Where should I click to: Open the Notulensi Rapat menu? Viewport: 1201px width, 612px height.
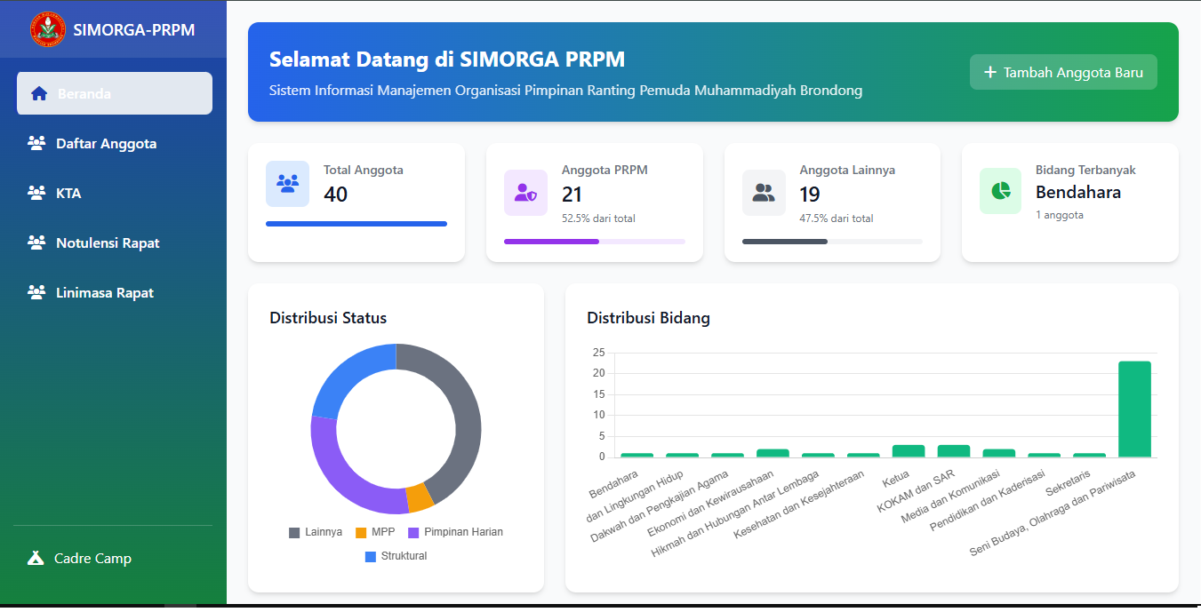108,242
